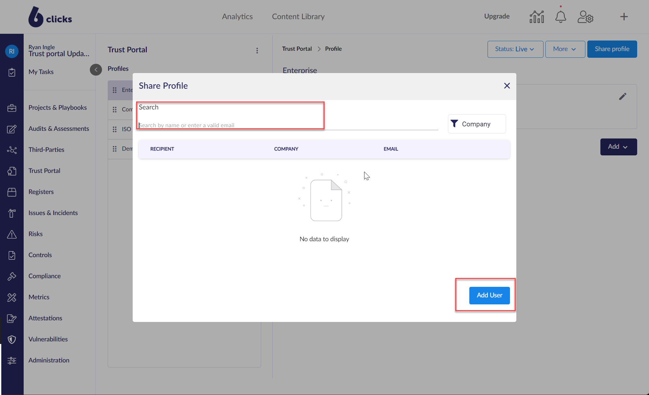Click the Add User button
The image size is (649, 395).
point(489,295)
